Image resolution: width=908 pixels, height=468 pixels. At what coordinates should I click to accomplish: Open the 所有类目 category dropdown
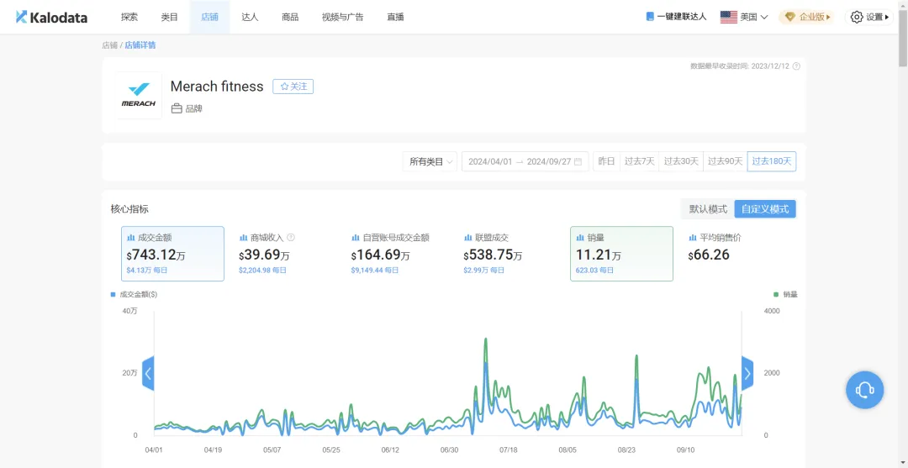pos(430,161)
